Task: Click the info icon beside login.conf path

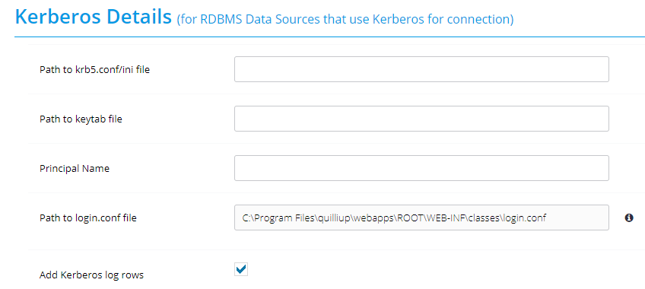Action: coord(628,218)
